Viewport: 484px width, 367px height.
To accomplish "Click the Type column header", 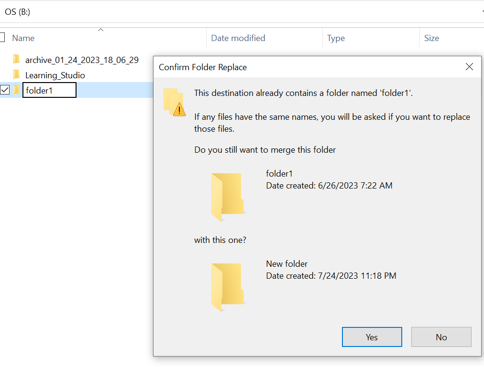I will [x=336, y=38].
